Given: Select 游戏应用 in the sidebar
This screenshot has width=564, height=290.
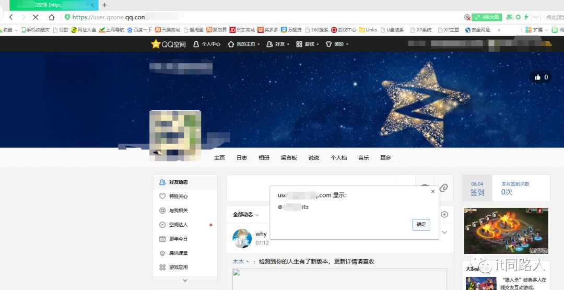Looking at the screenshot, I should pyautogui.click(x=185, y=268).
